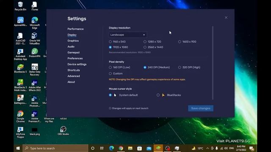Select 1600 x 900 resolution
Screen dimensions: 271x152
(180, 42)
